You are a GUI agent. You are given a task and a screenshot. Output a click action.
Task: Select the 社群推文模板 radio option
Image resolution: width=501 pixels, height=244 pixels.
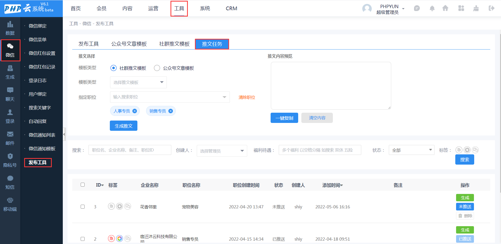pos(113,68)
